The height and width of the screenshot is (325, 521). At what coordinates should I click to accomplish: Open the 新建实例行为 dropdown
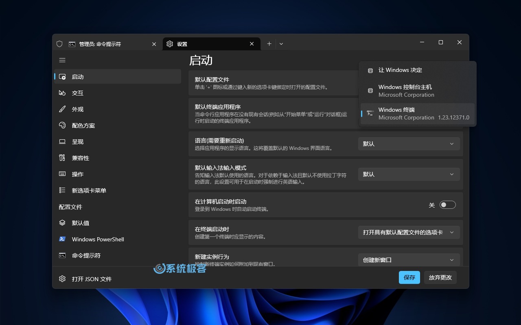pyautogui.click(x=409, y=260)
